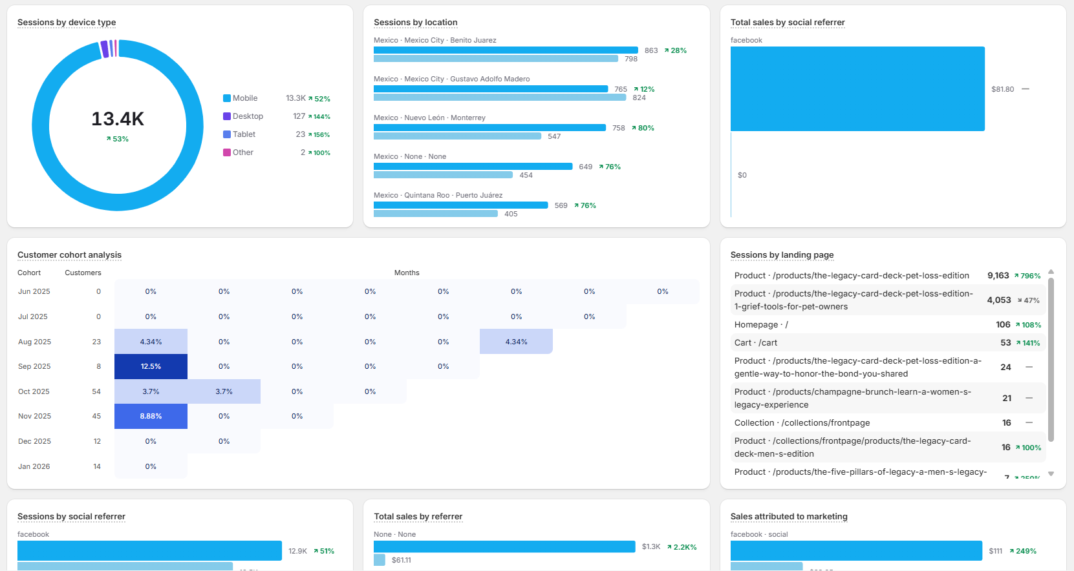1074x571 pixels.
Task: Select the Sep 2025 12.5% cohort cell
Action: (151, 366)
